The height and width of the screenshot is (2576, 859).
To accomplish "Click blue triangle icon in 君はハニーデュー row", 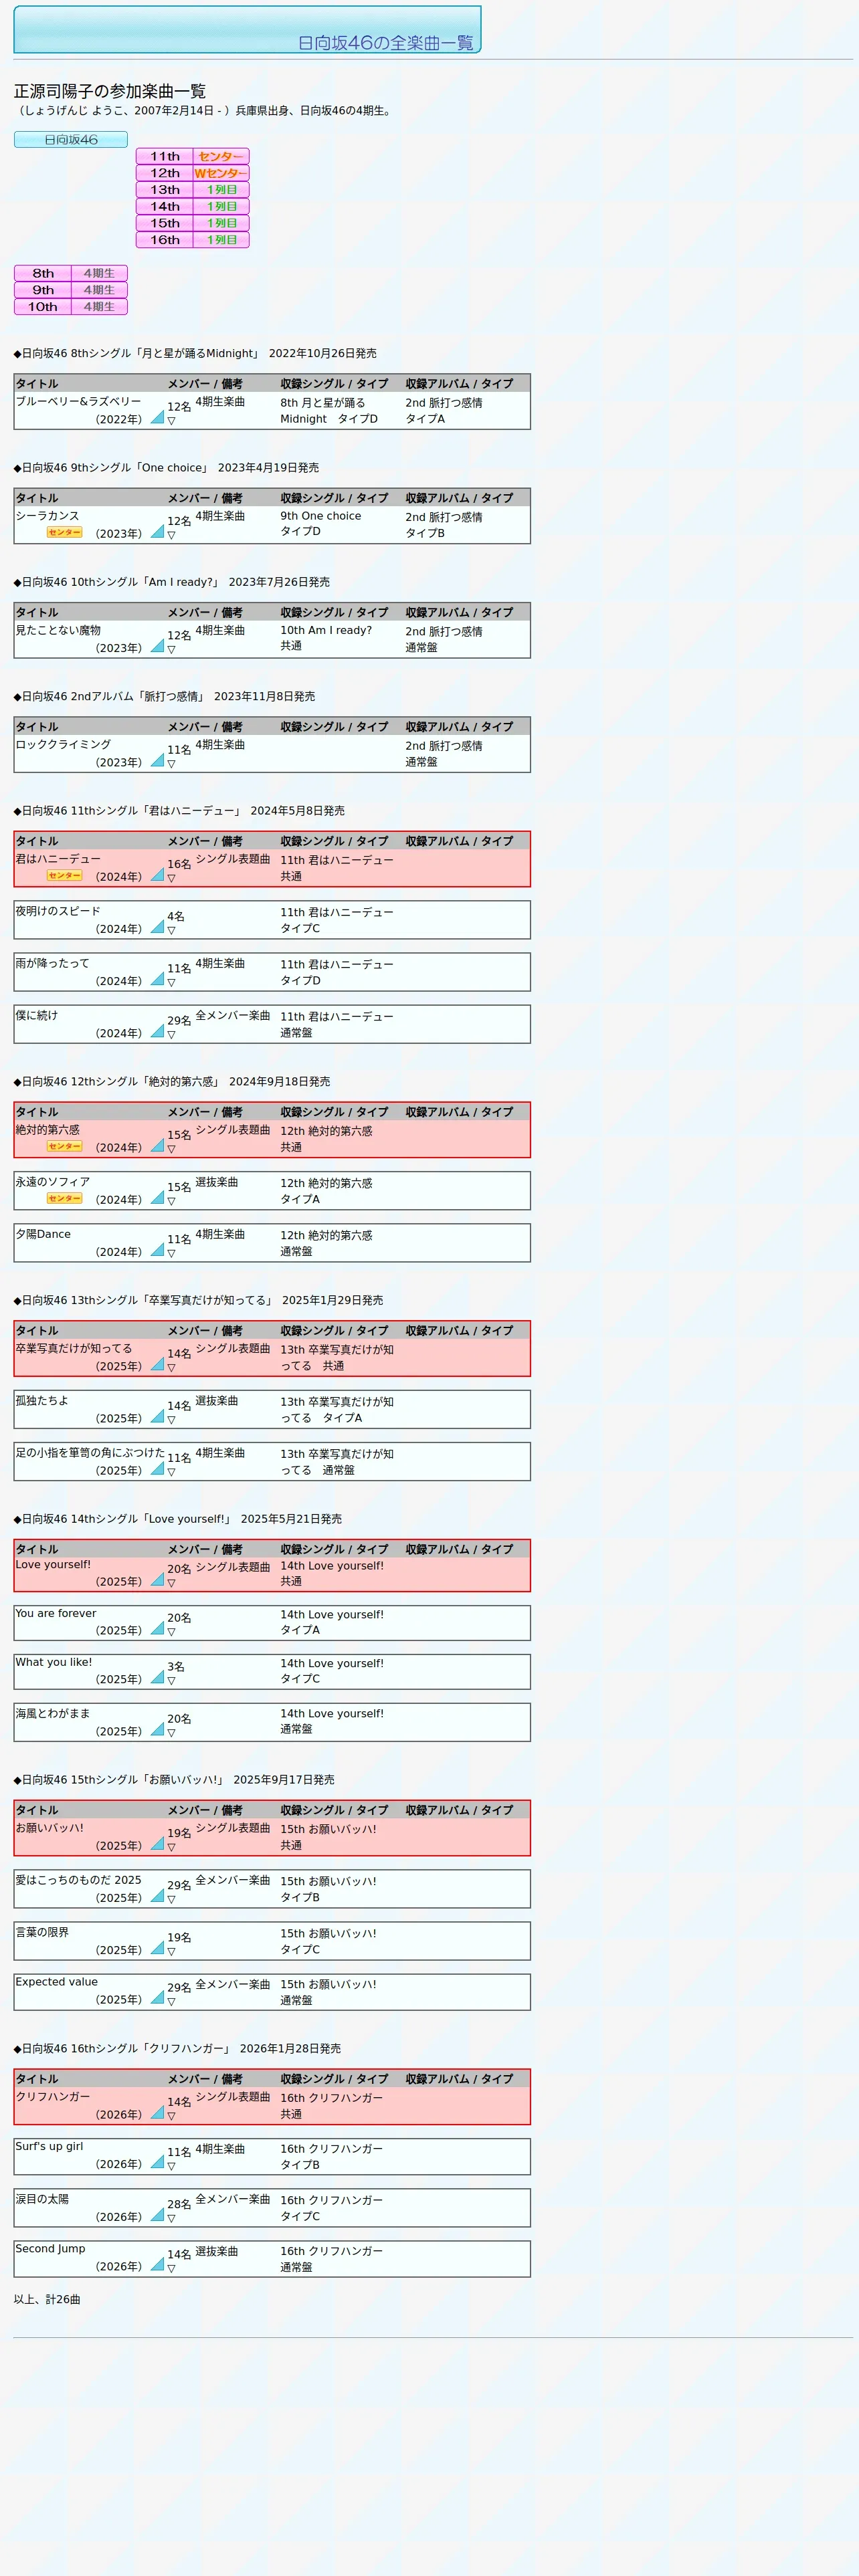I will coord(157,874).
